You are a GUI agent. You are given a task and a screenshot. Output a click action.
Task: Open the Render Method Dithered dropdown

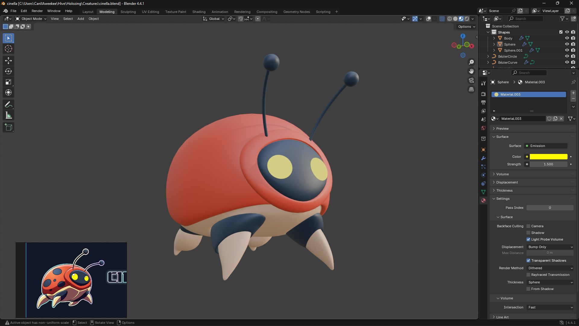(550, 268)
